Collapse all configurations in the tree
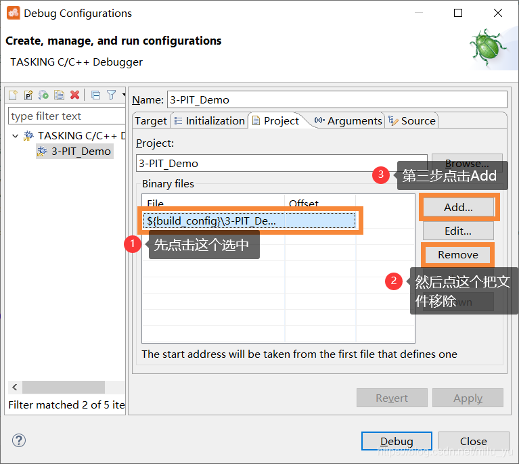The height and width of the screenshot is (464, 519). click(96, 95)
